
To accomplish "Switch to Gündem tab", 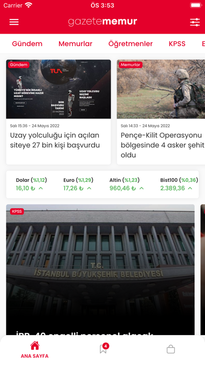I will [27, 44].
